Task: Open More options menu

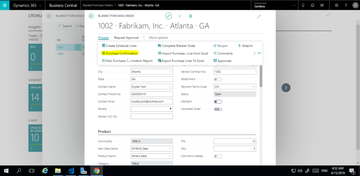Action: [159, 37]
